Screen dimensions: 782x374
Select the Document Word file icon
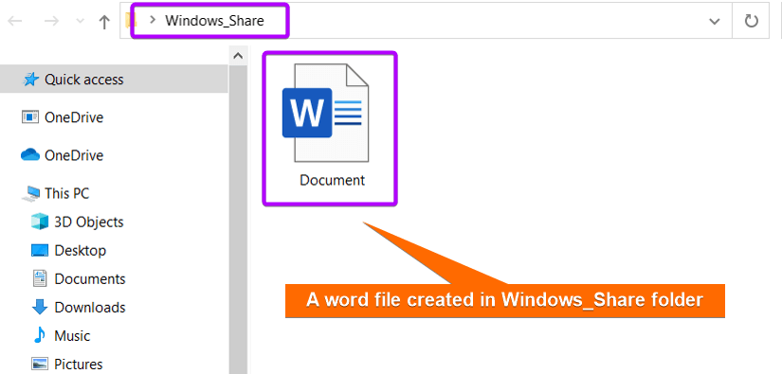coord(325,113)
